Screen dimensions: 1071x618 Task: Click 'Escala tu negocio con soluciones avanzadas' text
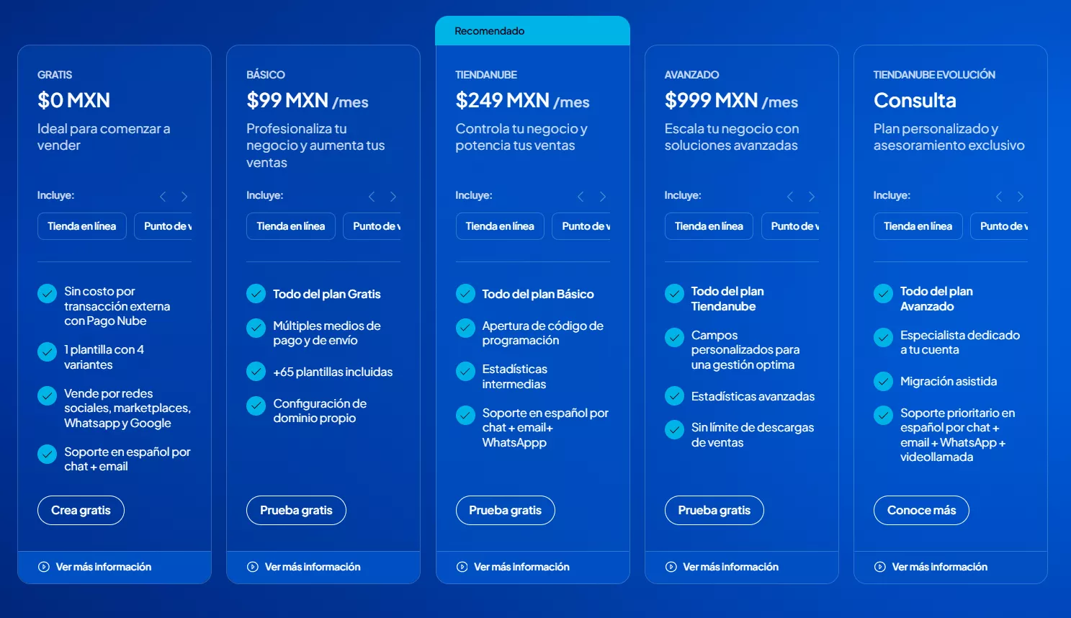(732, 137)
